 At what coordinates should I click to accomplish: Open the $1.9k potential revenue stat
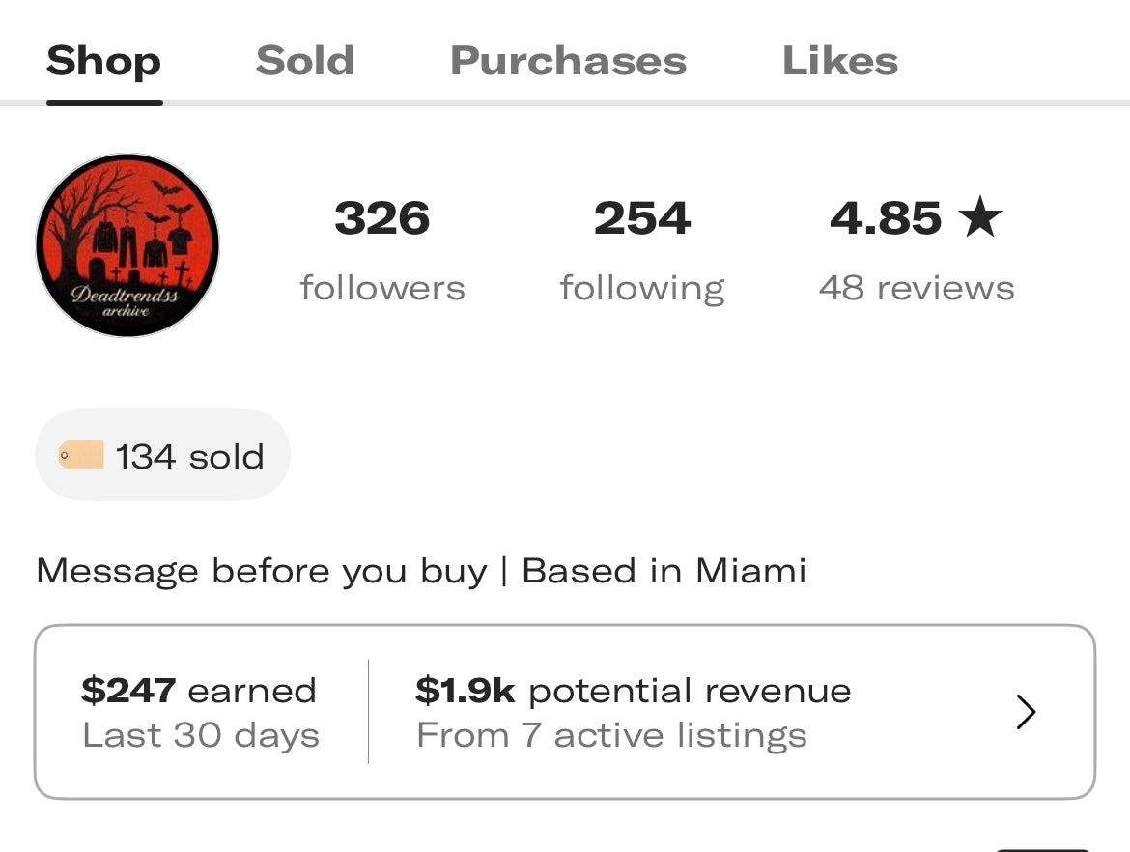[633, 691]
